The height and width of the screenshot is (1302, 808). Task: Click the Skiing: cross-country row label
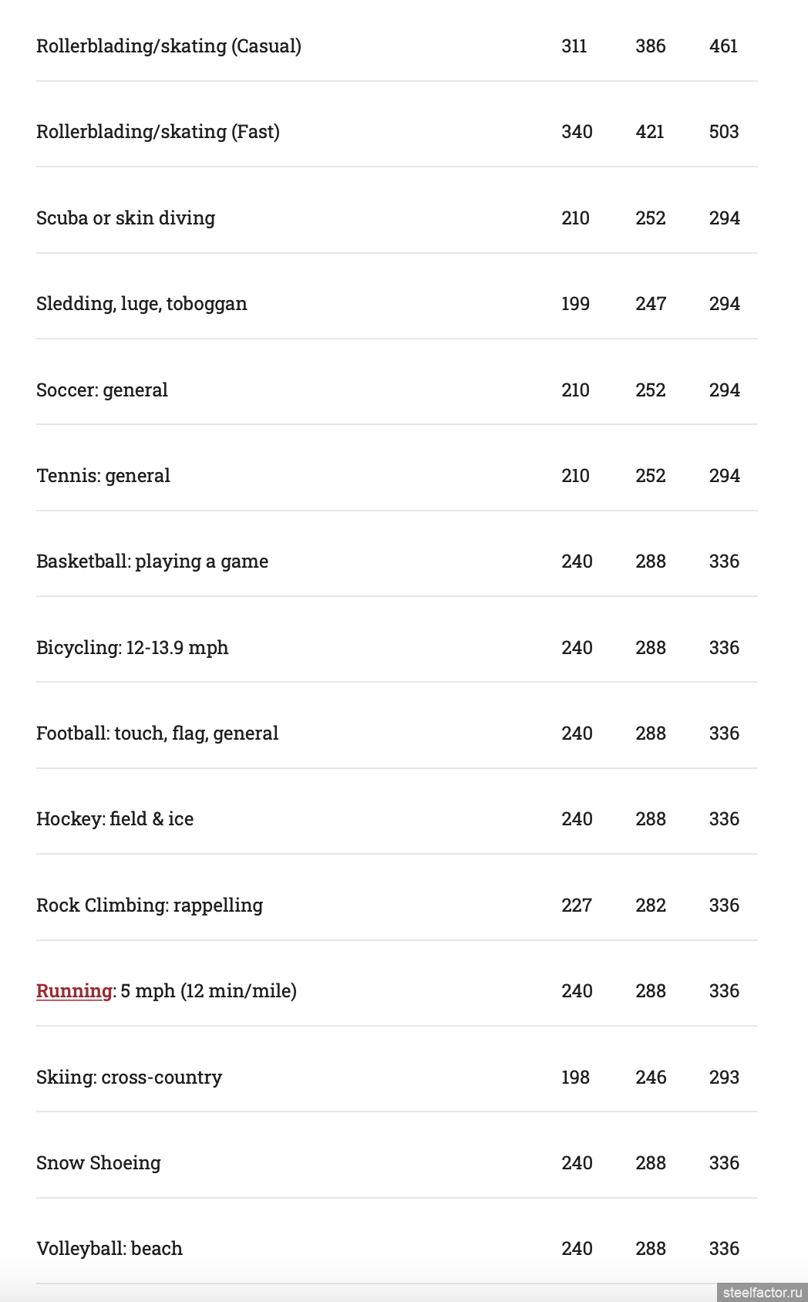130,1078
